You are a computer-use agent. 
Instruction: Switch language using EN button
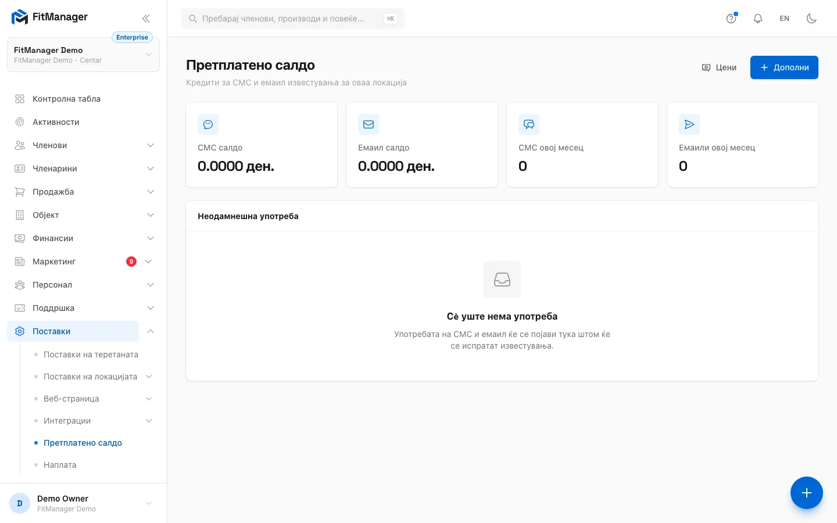coord(785,19)
